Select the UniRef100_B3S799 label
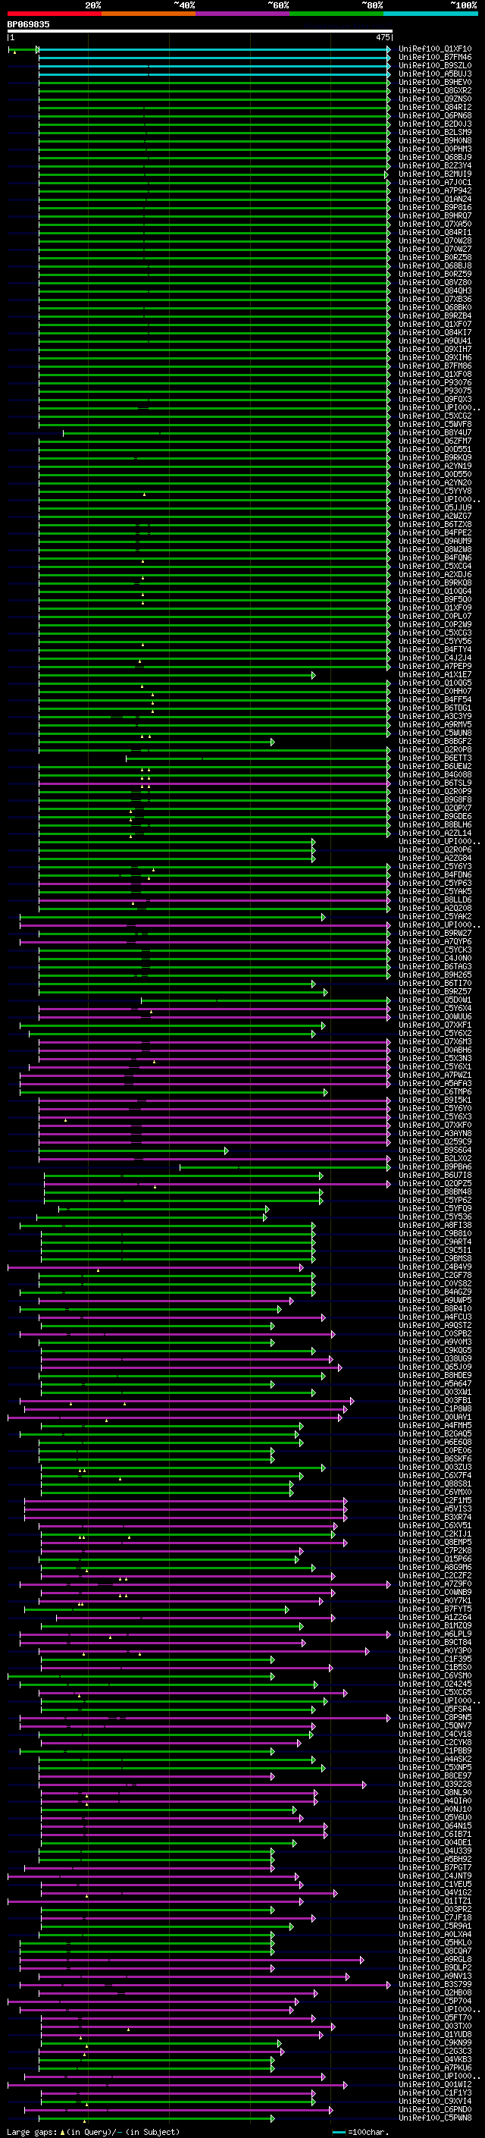The height and width of the screenshot is (2138, 485). (434, 1985)
